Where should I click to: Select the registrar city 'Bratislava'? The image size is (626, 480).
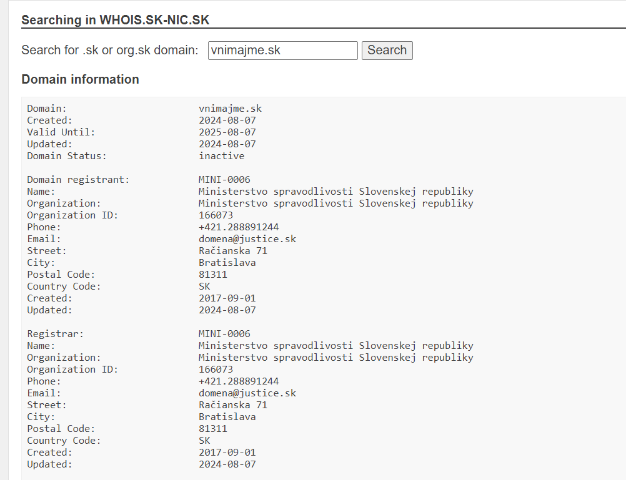click(227, 417)
